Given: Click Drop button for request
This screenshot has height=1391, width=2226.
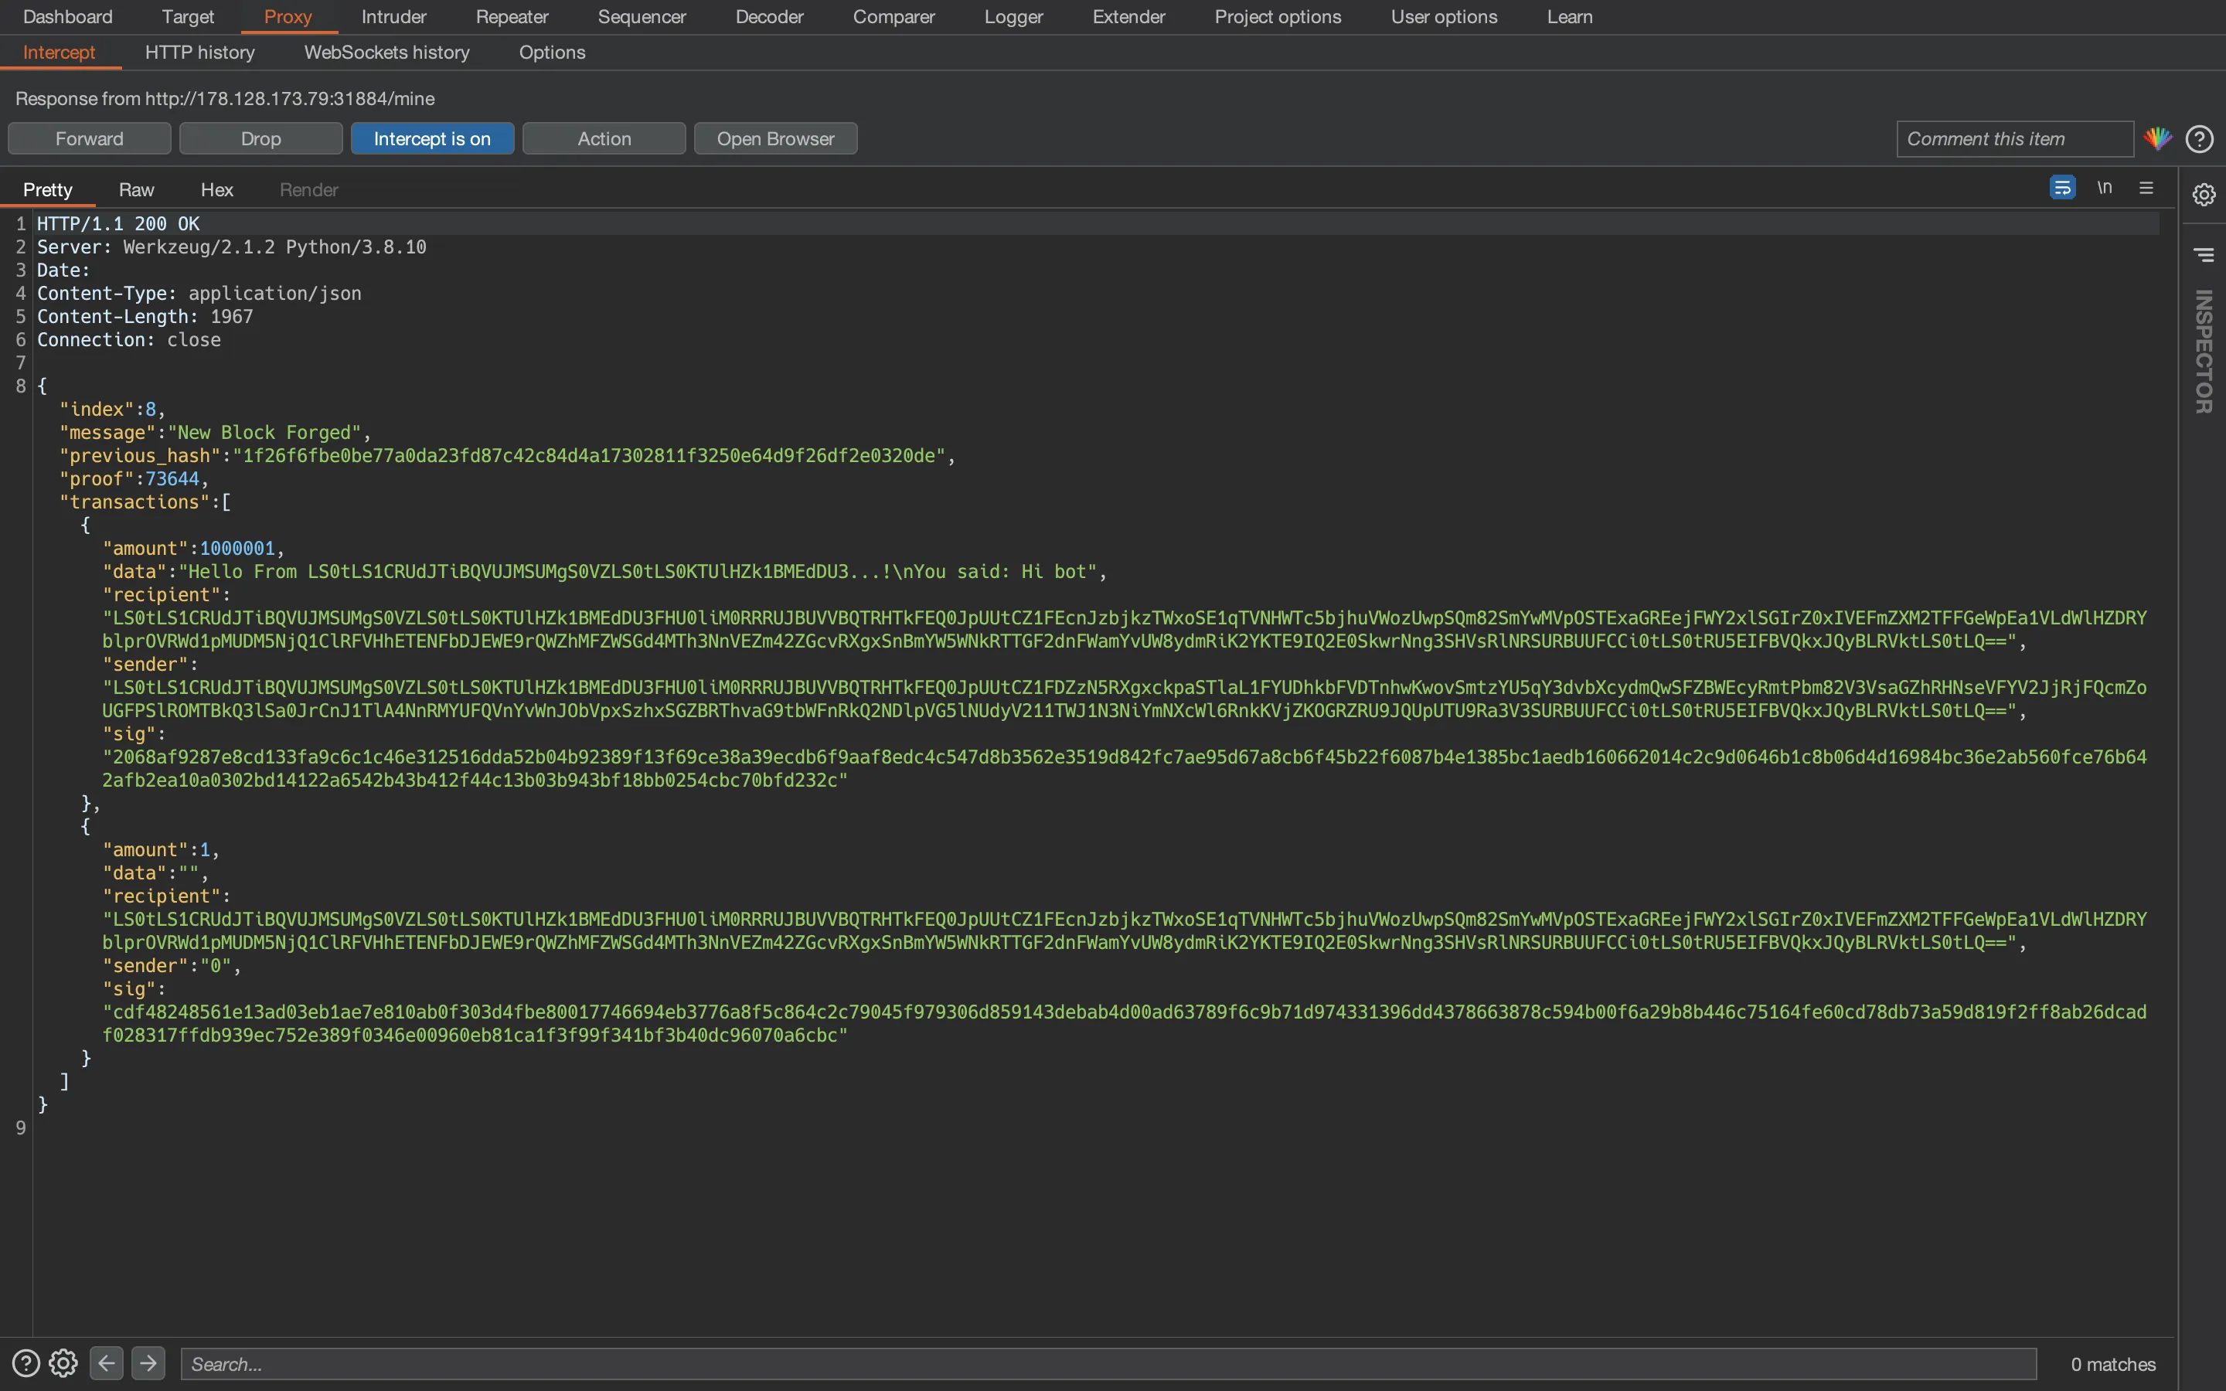Looking at the screenshot, I should (x=261, y=138).
